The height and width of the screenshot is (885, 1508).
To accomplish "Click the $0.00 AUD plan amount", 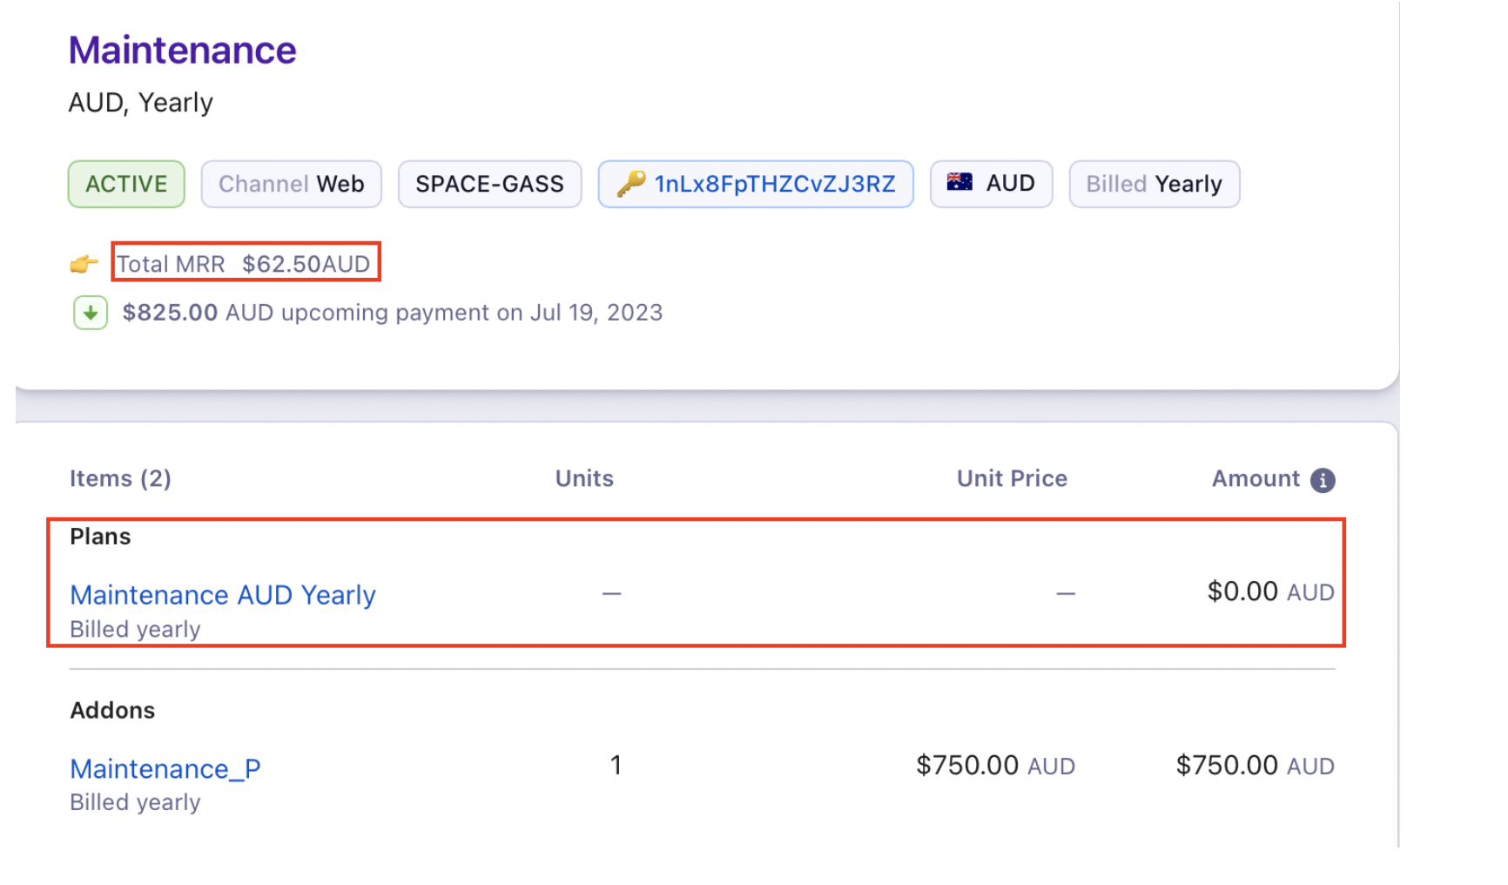I will (1270, 592).
